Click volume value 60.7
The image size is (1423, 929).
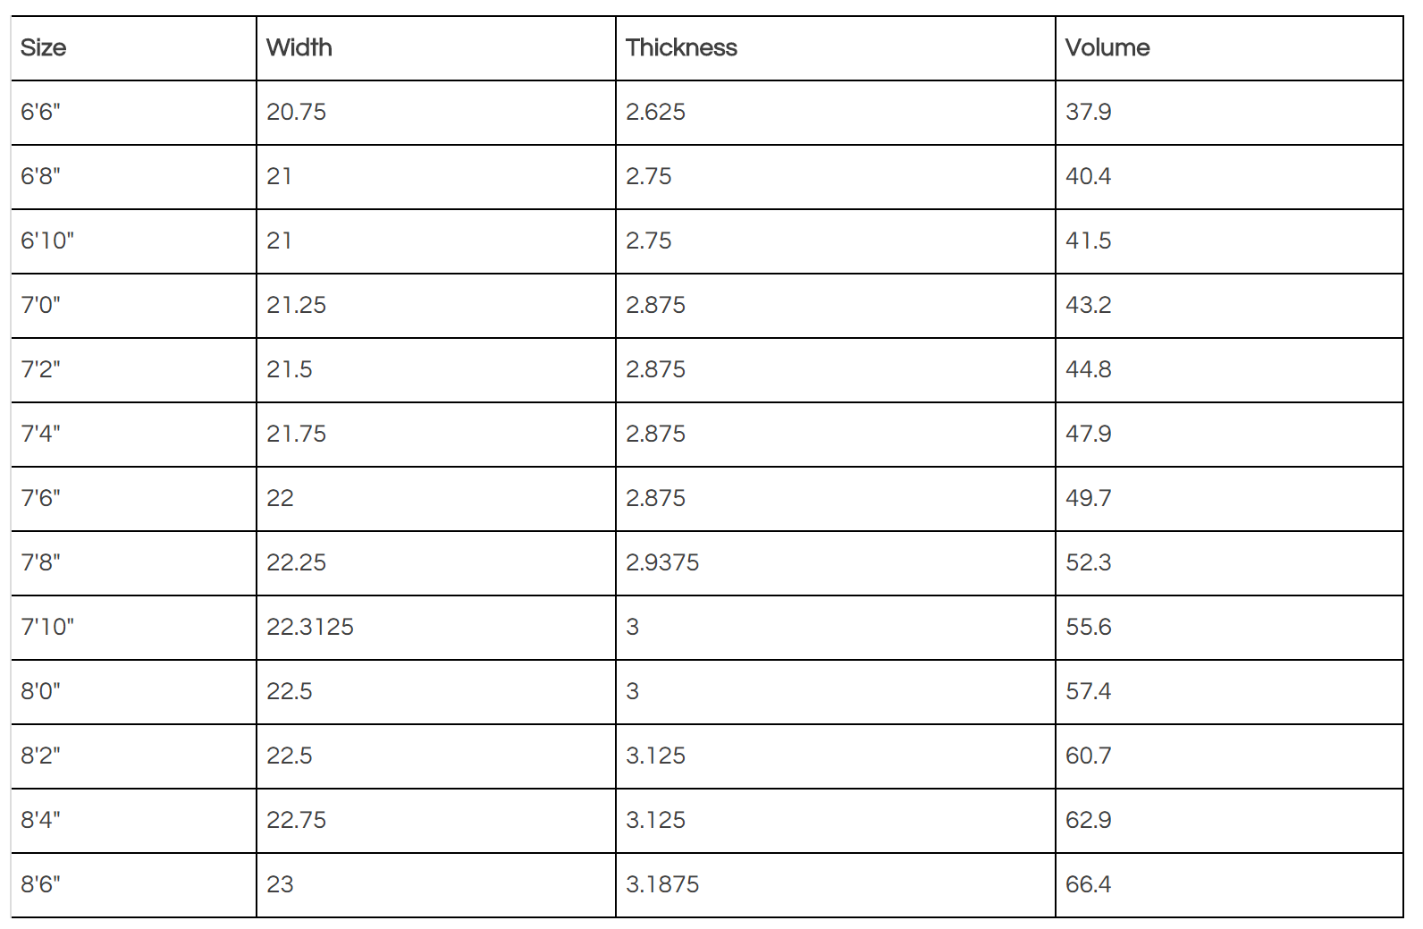(x=1089, y=756)
